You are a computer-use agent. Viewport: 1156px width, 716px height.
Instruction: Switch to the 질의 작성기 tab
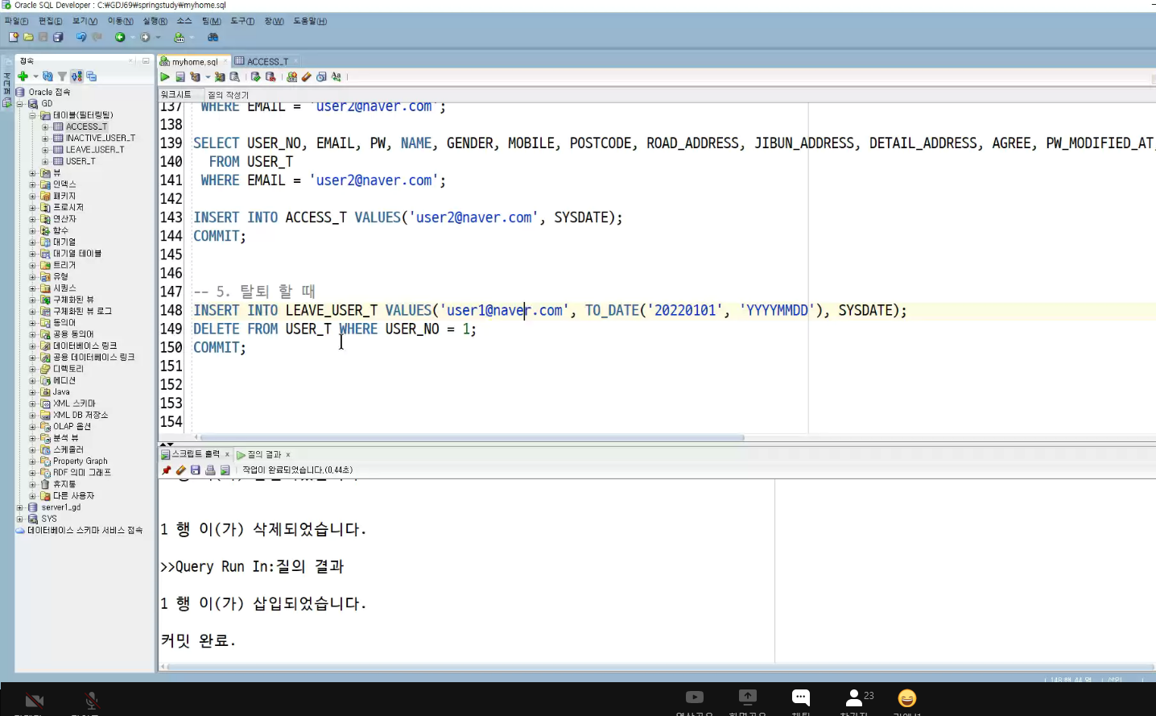229,95
